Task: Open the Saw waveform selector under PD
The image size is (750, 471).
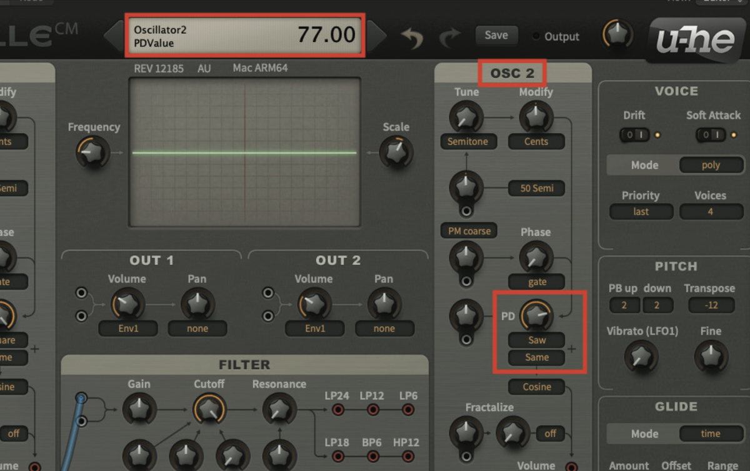Action: click(536, 340)
